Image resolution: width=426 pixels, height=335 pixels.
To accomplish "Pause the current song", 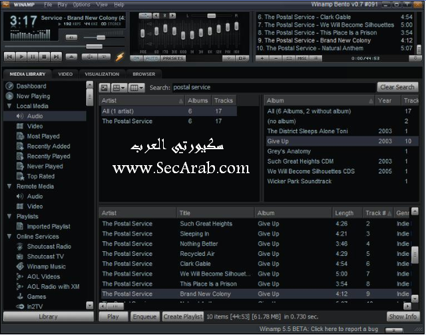I will coord(33,57).
